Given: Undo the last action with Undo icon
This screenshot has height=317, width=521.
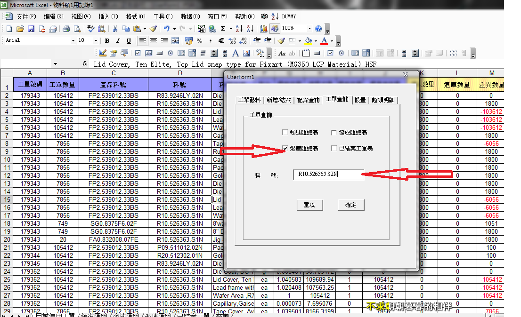Looking at the screenshot, I should click(166, 29).
